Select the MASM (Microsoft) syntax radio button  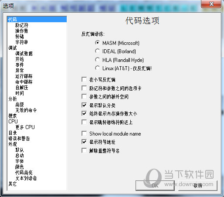(x=97, y=43)
